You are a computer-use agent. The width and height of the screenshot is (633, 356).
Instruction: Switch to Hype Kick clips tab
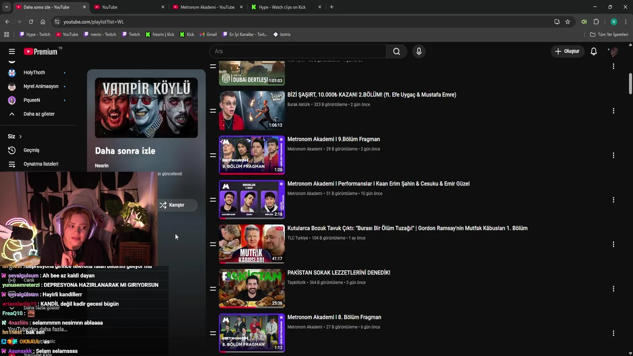click(x=286, y=7)
